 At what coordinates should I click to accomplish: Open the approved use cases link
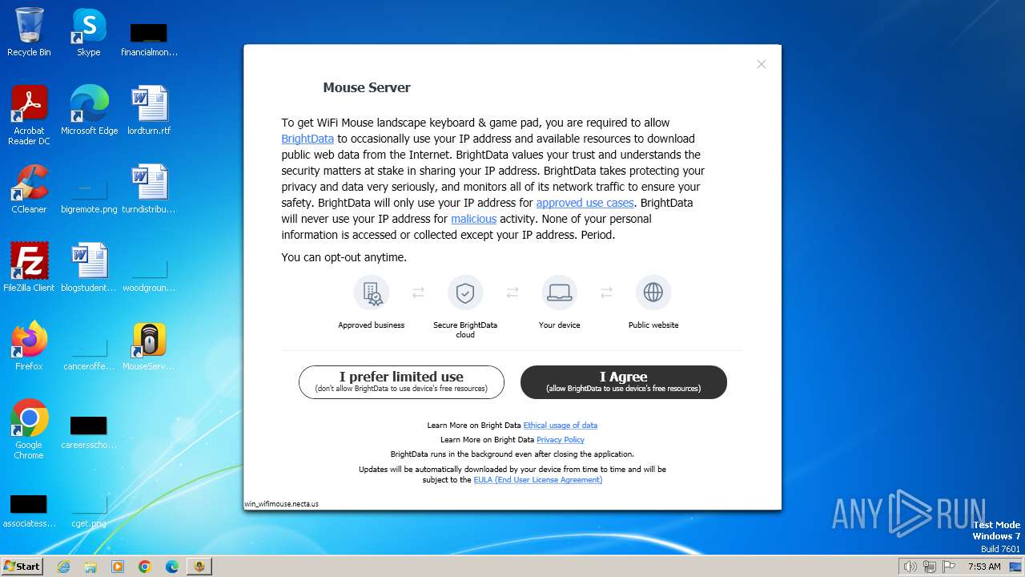(x=585, y=203)
